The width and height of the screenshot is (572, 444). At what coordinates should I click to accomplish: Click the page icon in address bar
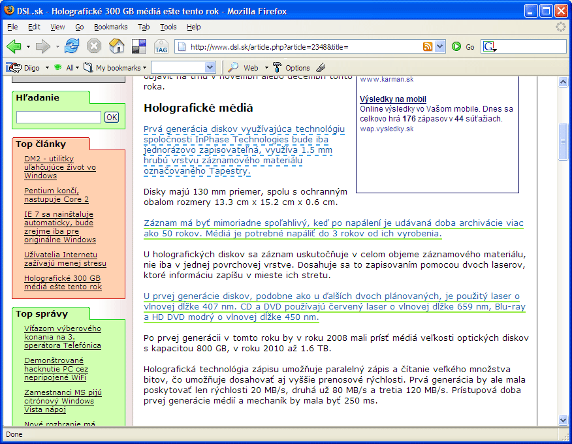point(182,47)
